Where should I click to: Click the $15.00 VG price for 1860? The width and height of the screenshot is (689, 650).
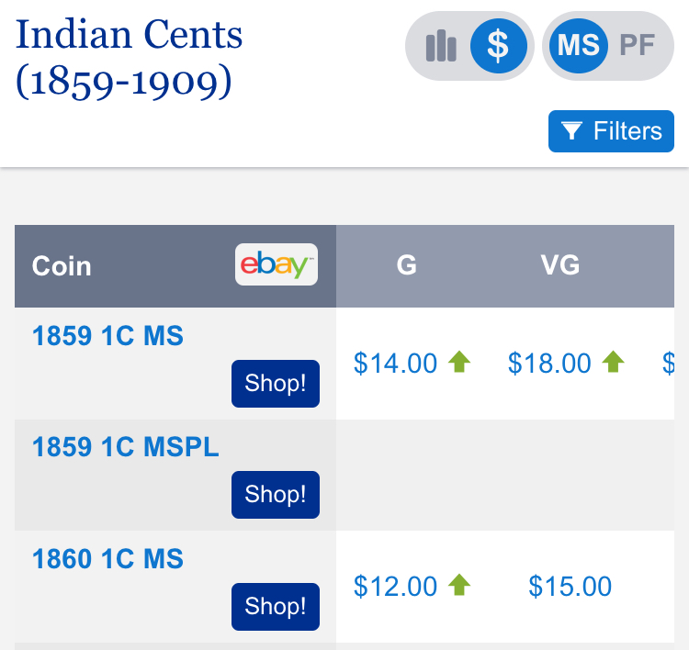570,587
